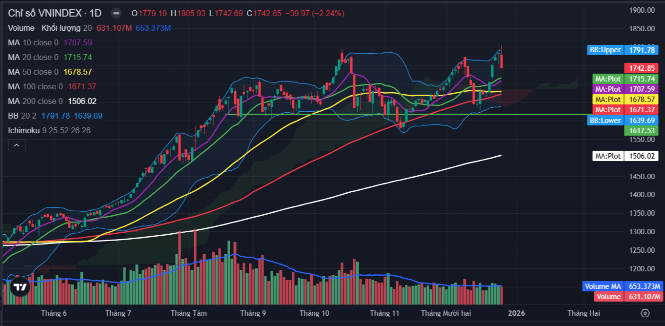Screen dimensions: 665x326
Task: Select the MA 50 close indicator legend
Action: (x=33, y=72)
